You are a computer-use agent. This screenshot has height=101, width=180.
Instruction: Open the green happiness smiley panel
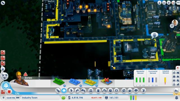(x=63, y=98)
